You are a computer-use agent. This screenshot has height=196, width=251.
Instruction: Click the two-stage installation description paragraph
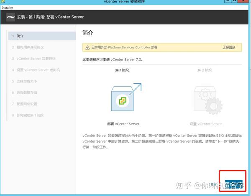click(162, 141)
